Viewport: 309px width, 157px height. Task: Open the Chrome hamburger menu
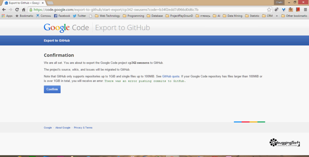(x=305, y=9)
